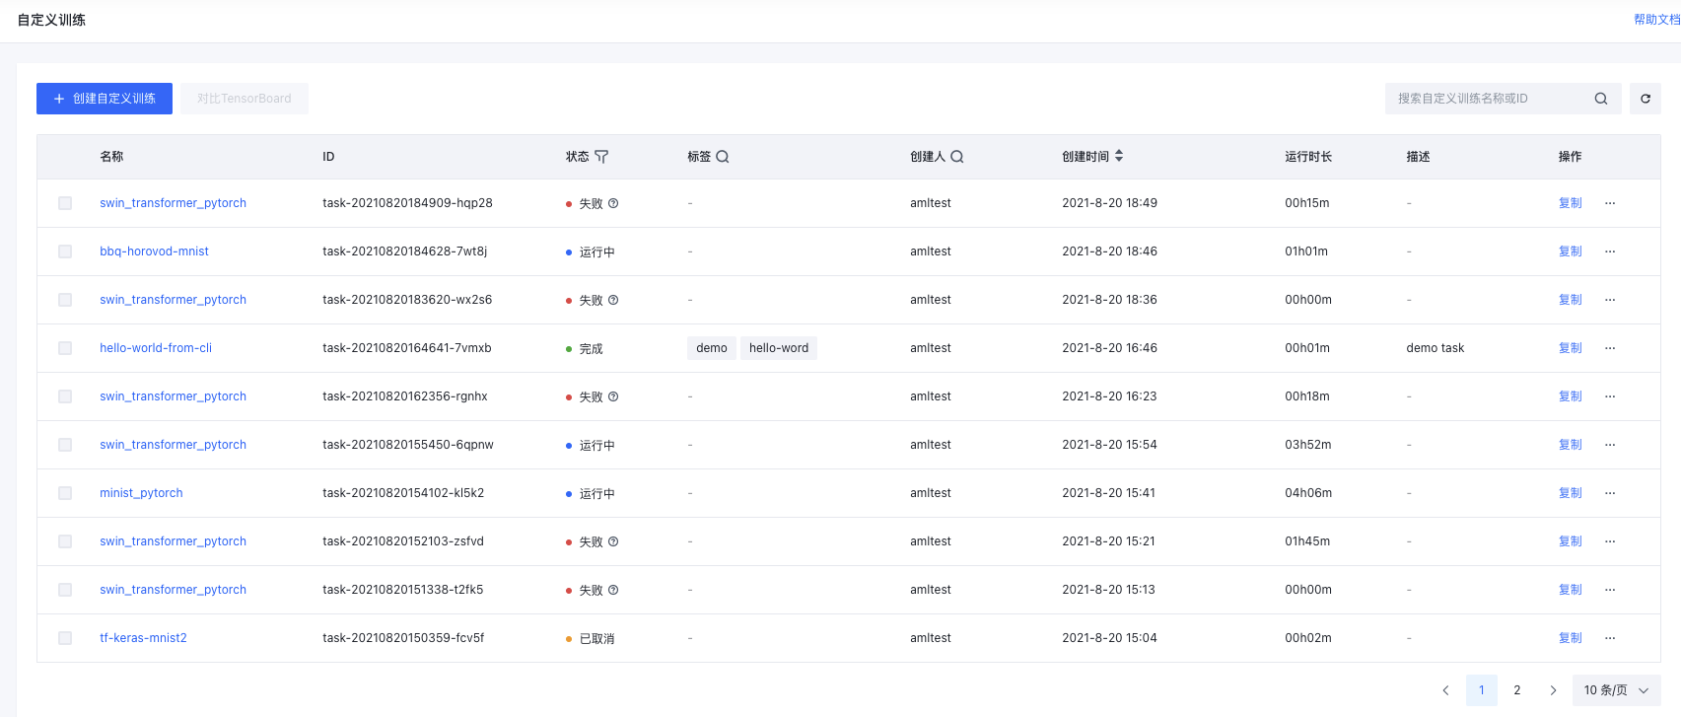Open more actions for task zsfvd
Viewport: 1681px width, 717px height.
[1610, 541]
